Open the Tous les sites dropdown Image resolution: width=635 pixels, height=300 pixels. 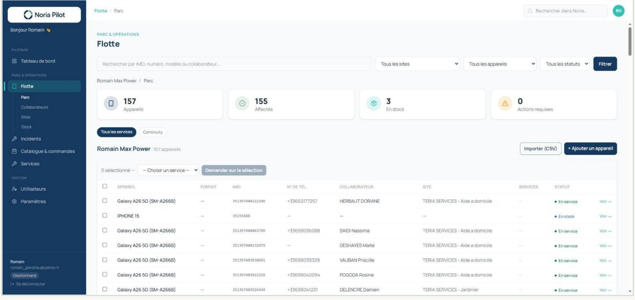(417, 64)
